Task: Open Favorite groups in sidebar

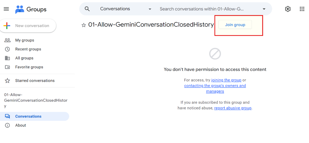Action: [29, 67]
